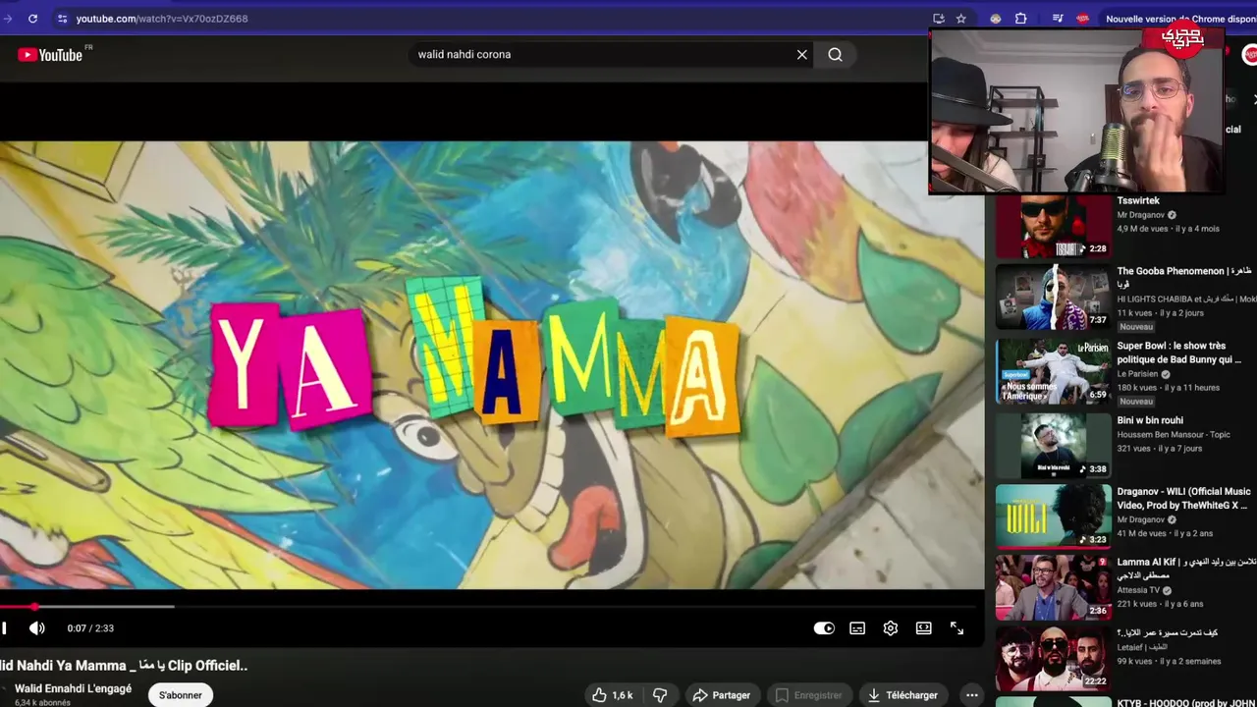Click the 'Nouveau' badge under Gooba Phenomenon video

[x=1136, y=327]
